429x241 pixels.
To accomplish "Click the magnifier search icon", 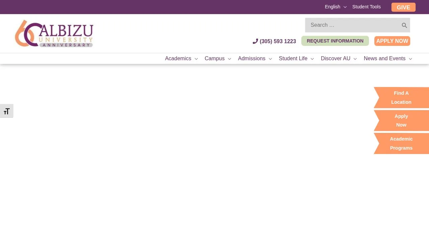I will [405, 25].
